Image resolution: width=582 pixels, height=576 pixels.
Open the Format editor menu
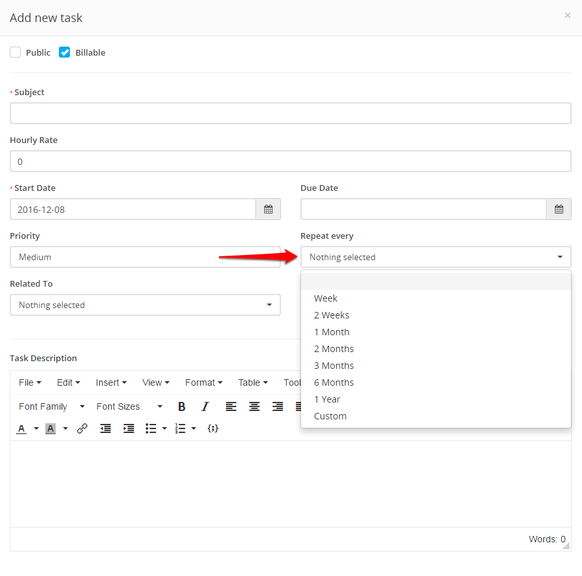(204, 382)
